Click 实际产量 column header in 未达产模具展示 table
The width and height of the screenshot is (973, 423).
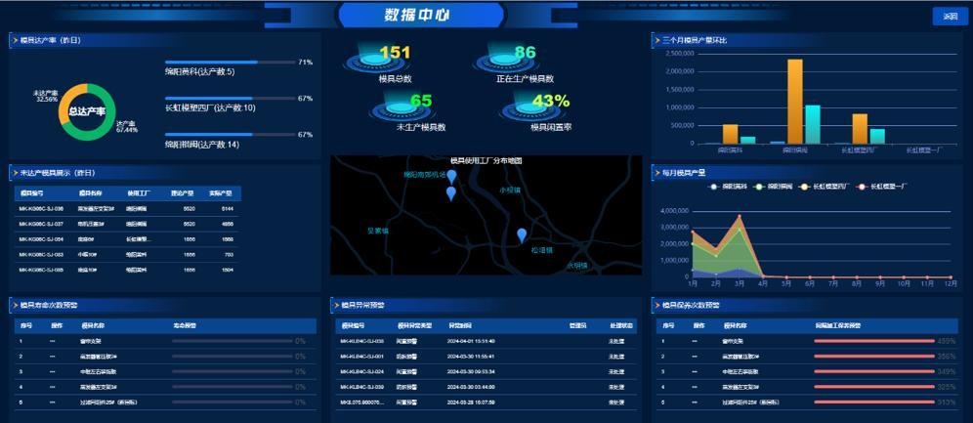point(220,193)
